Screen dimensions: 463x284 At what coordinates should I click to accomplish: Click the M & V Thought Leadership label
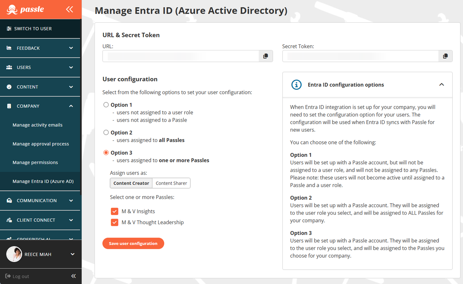point(152,222)
